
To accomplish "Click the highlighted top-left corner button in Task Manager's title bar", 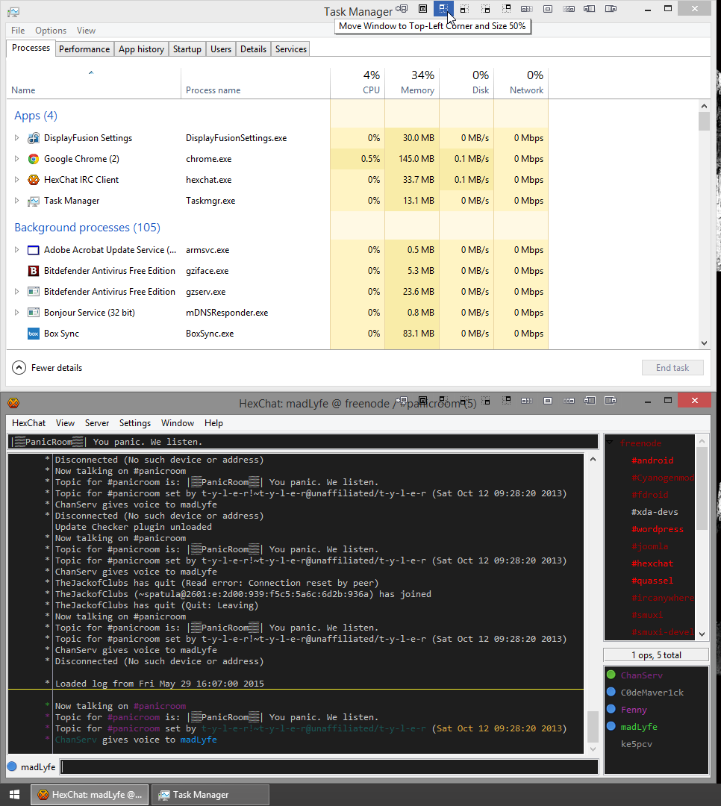I will pos(443,9).
